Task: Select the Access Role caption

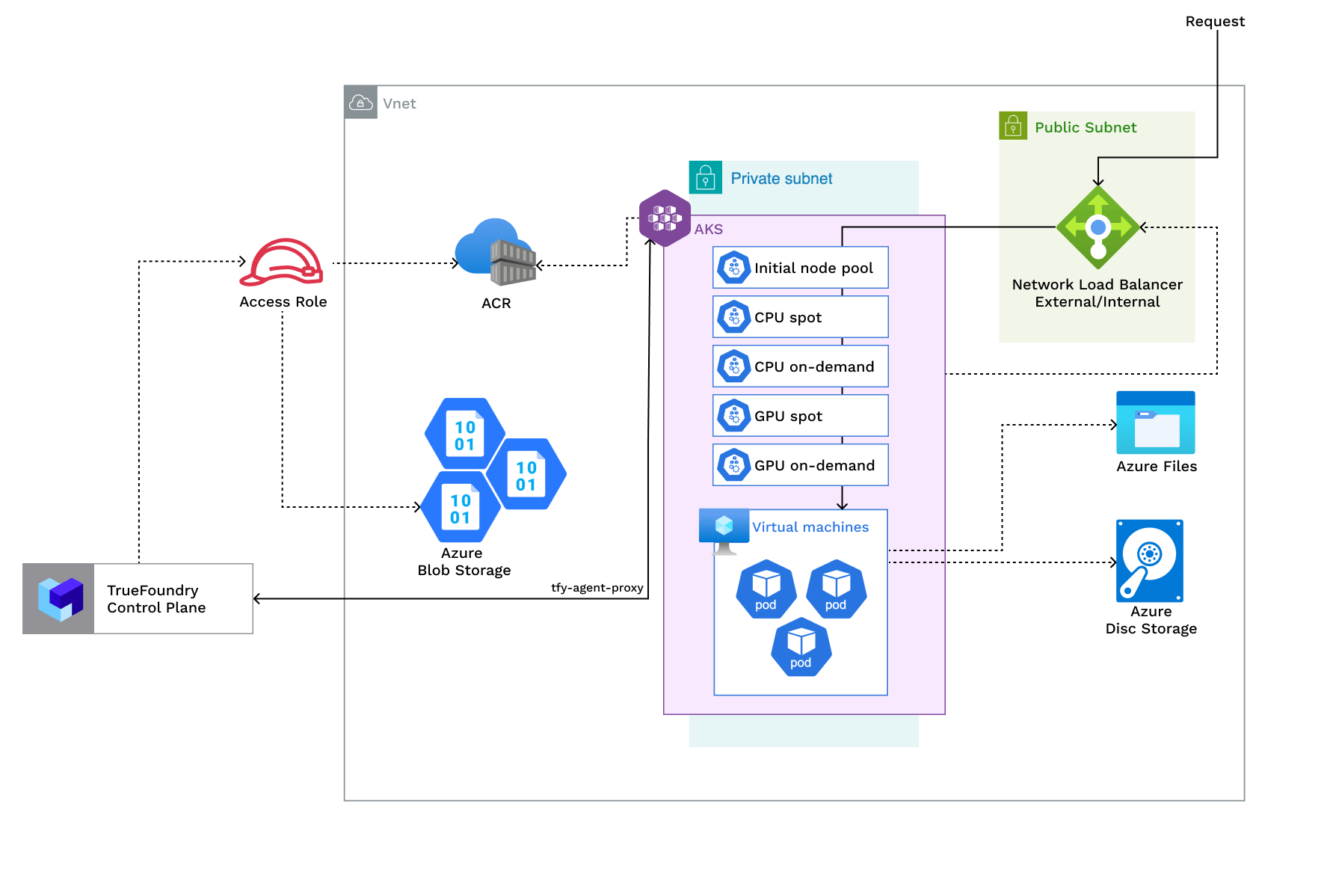Action: [x=283, y=302]
